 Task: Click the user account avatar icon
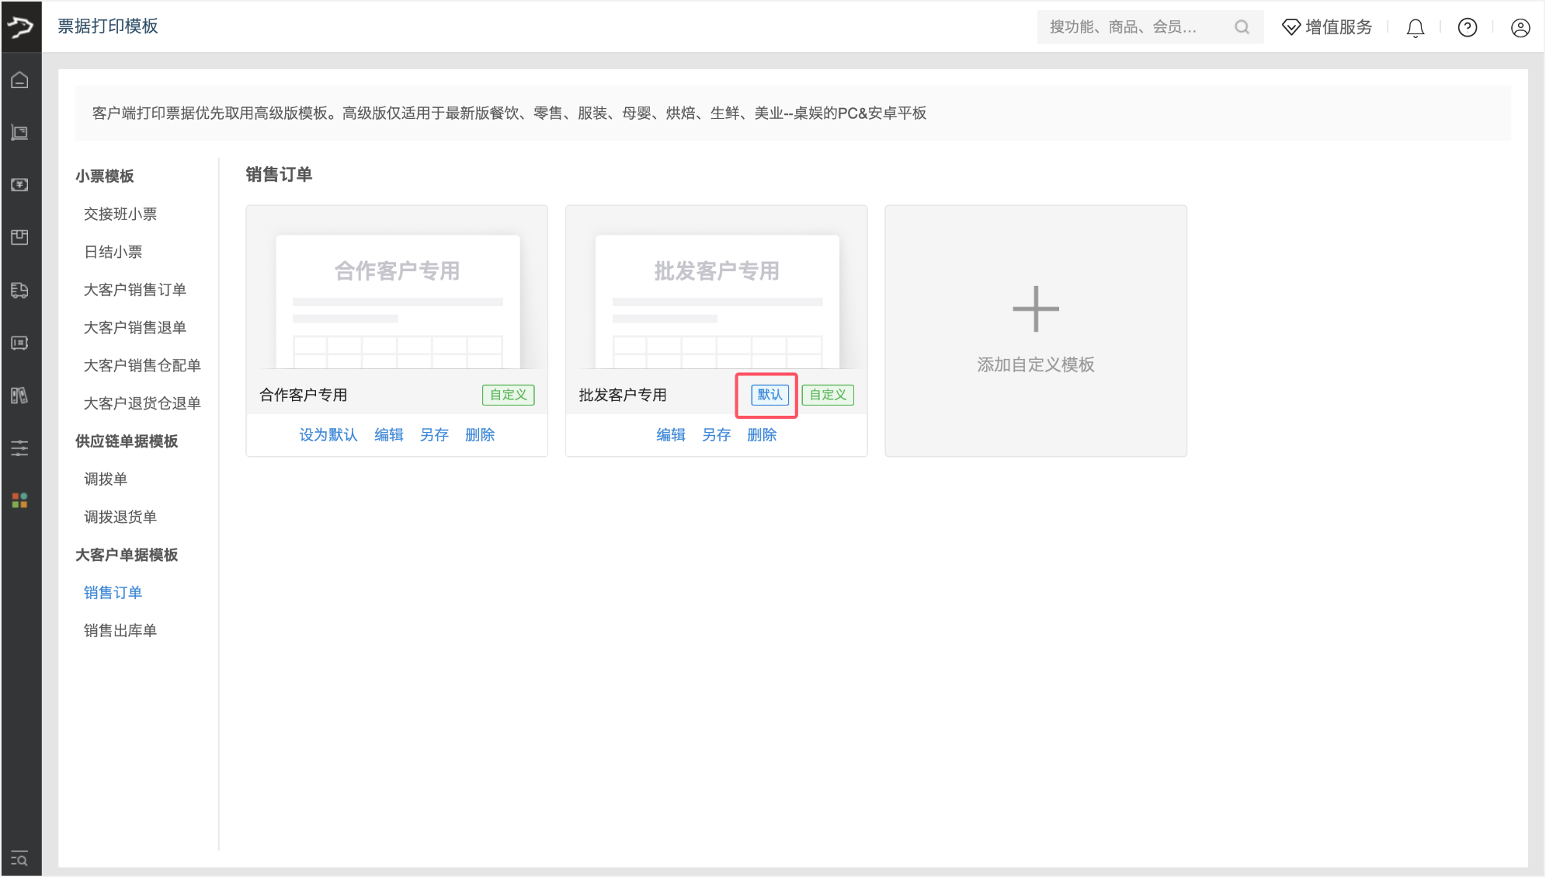(x=1520, y=28)
